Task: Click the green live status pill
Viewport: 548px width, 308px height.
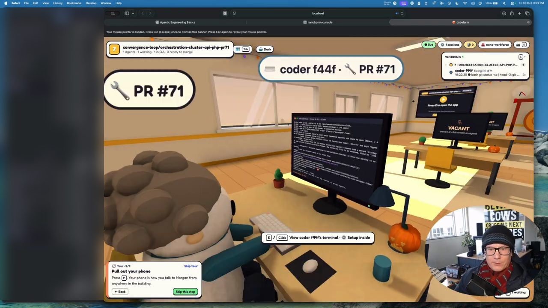Action: [428, 44]
